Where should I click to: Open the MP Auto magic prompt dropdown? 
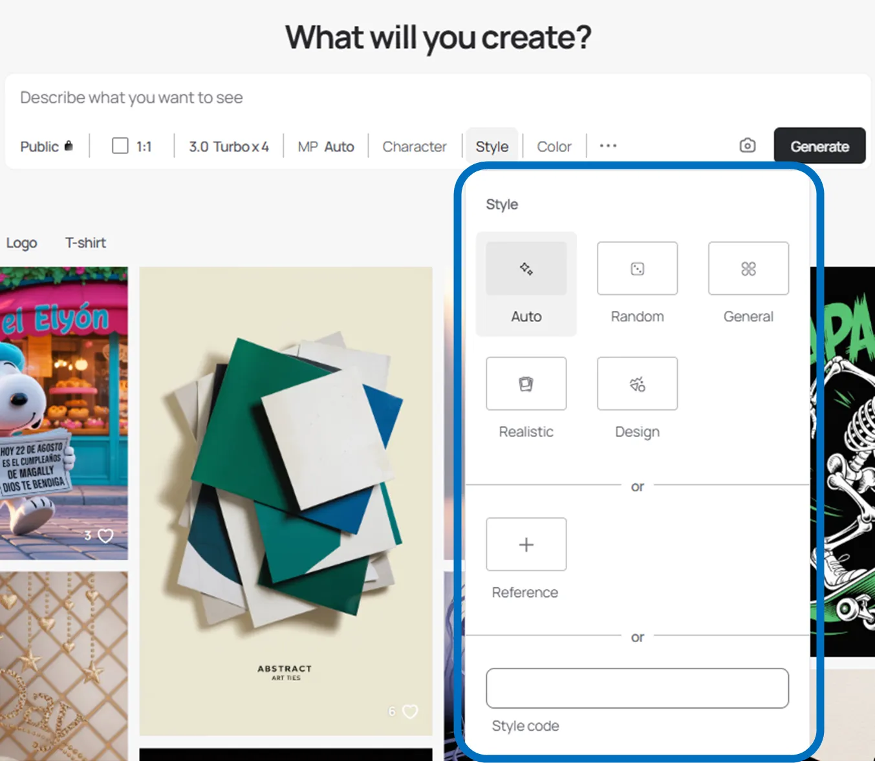click(326, 147)
